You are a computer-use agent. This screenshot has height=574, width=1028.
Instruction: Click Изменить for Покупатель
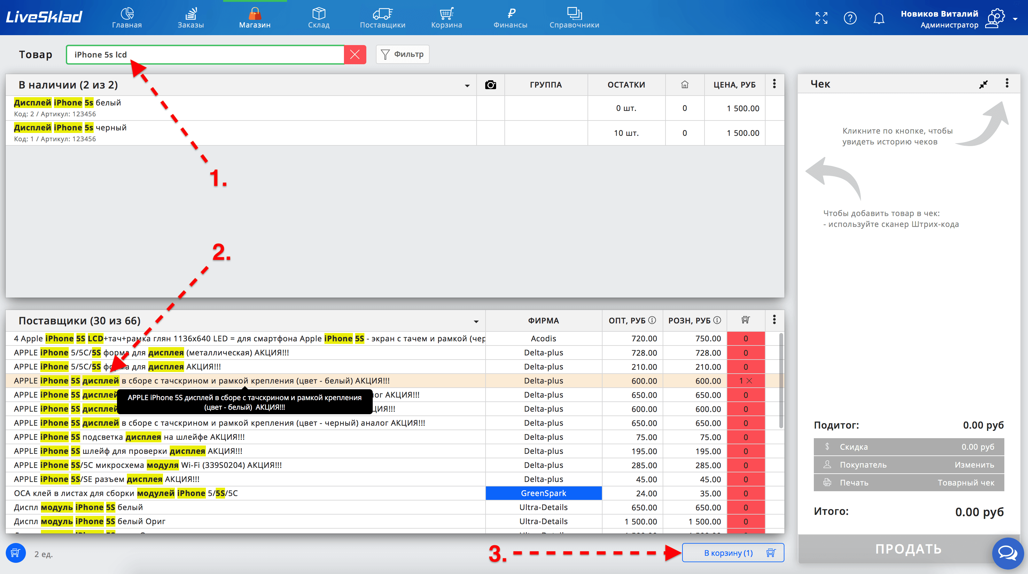click(974, 465)
